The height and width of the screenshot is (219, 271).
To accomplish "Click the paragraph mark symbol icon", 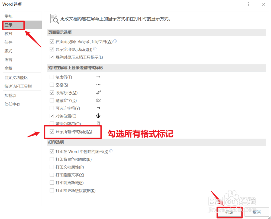I will (98, 92).
